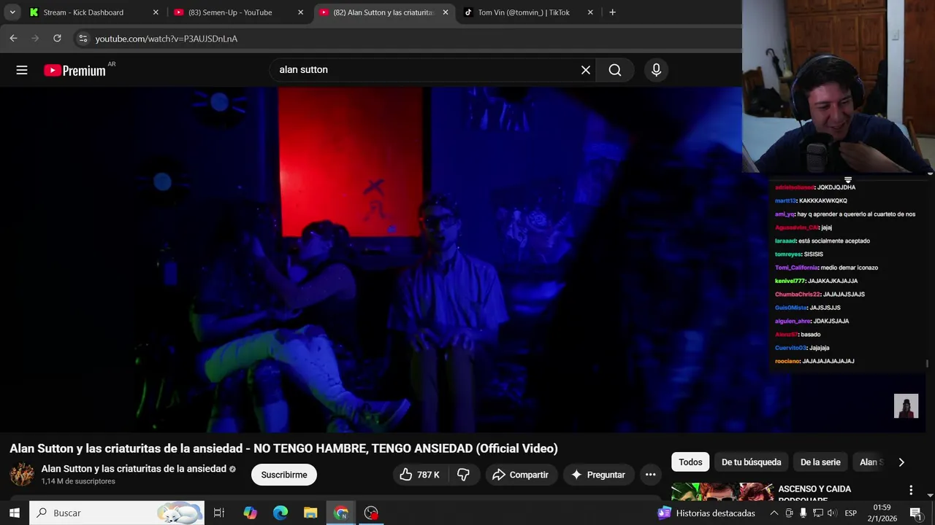
Task: Open the clock and calendar flyout
Action: 882,513
